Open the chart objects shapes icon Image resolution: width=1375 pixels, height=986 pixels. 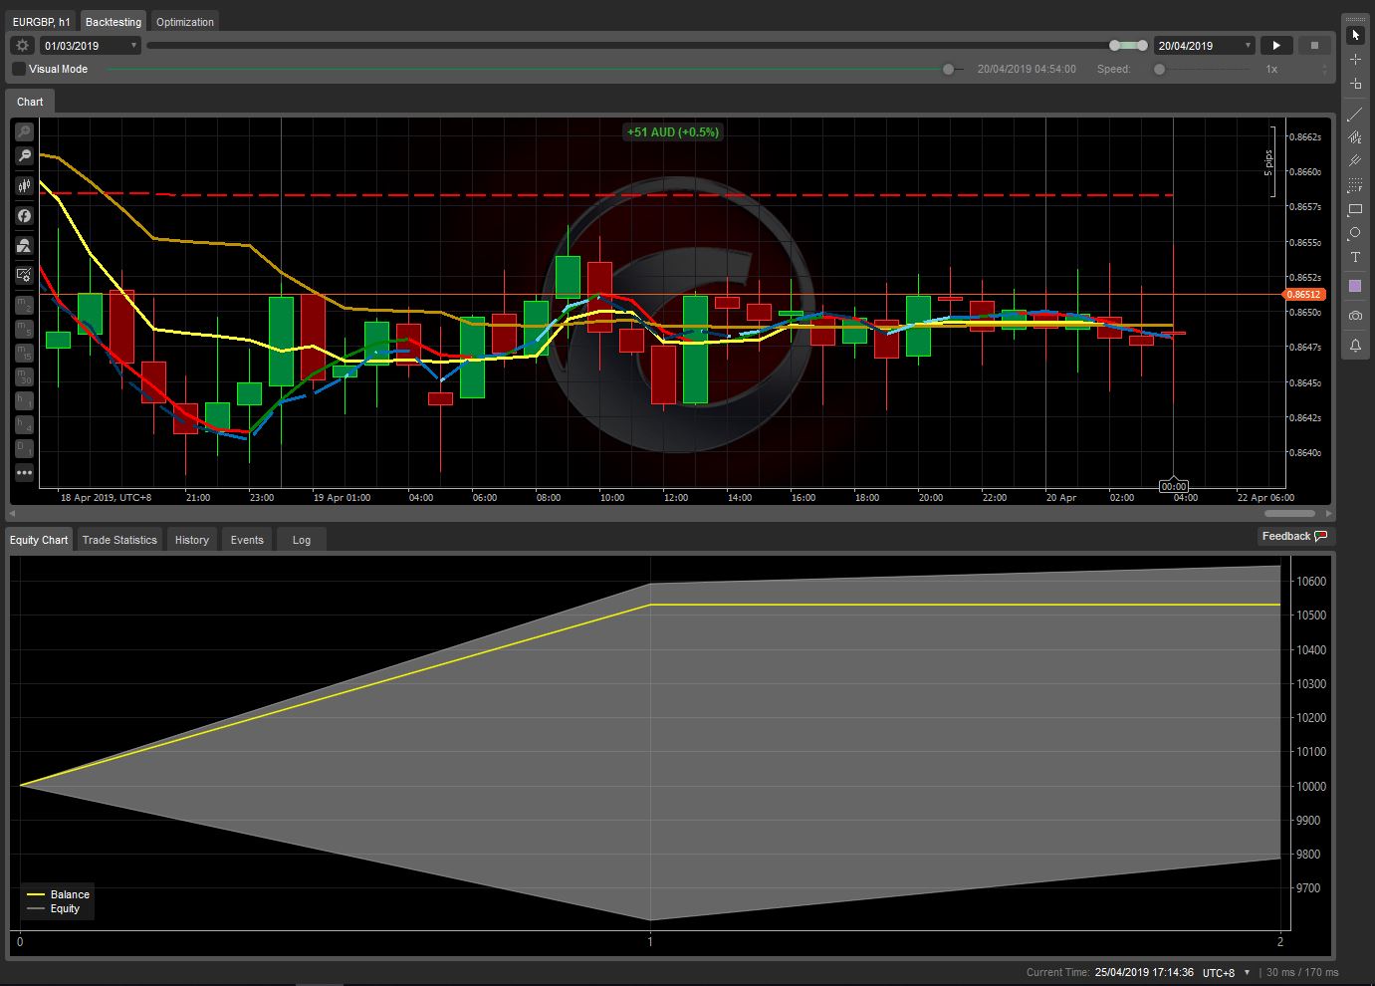coord(24,245)
